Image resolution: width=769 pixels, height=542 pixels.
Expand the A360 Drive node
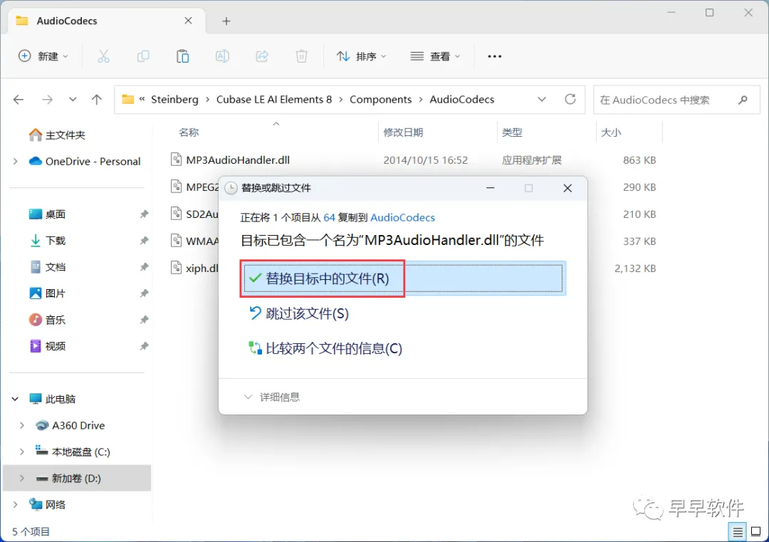(21, 425)
